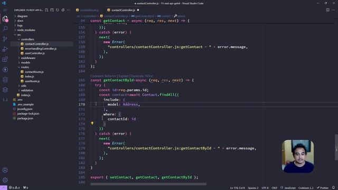Open the Source Control view
The image size is (338, 190).
click(x=5, y=39)
